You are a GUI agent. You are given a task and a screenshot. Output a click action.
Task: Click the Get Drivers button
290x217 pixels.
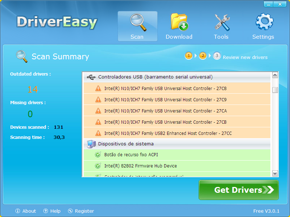(239, 190)
